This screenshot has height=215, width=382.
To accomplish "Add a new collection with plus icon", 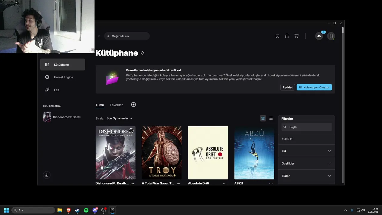I will (133, 105).
